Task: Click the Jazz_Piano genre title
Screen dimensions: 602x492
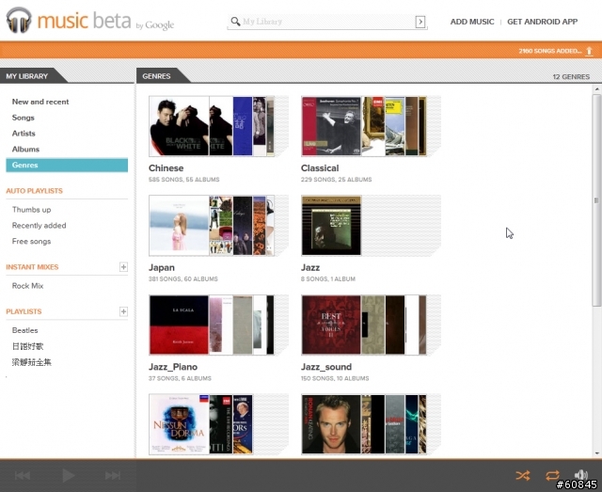Action: [173, 367]
